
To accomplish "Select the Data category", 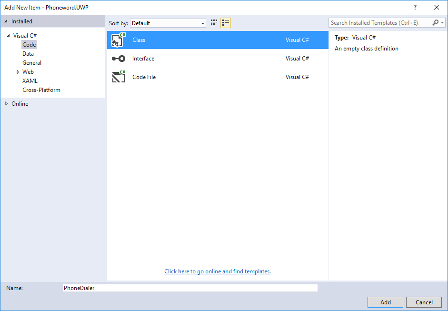I will coord(28,54).
